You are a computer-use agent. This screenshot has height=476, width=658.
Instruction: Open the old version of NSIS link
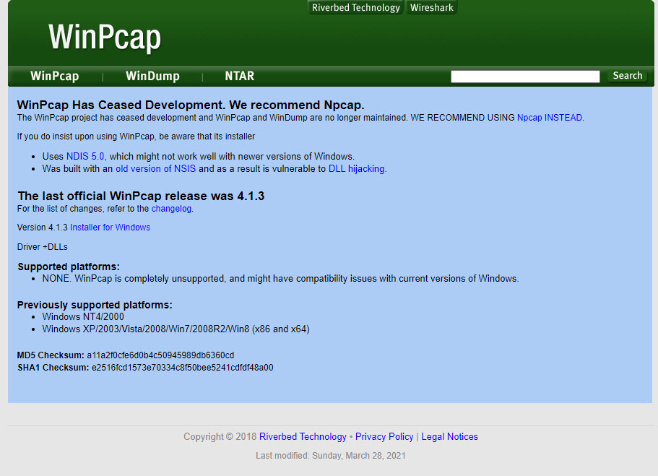tap(156, 169)
